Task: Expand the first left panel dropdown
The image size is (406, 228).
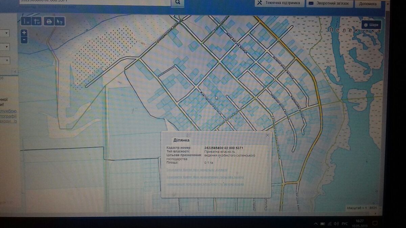Action: [x=7, y=33]
